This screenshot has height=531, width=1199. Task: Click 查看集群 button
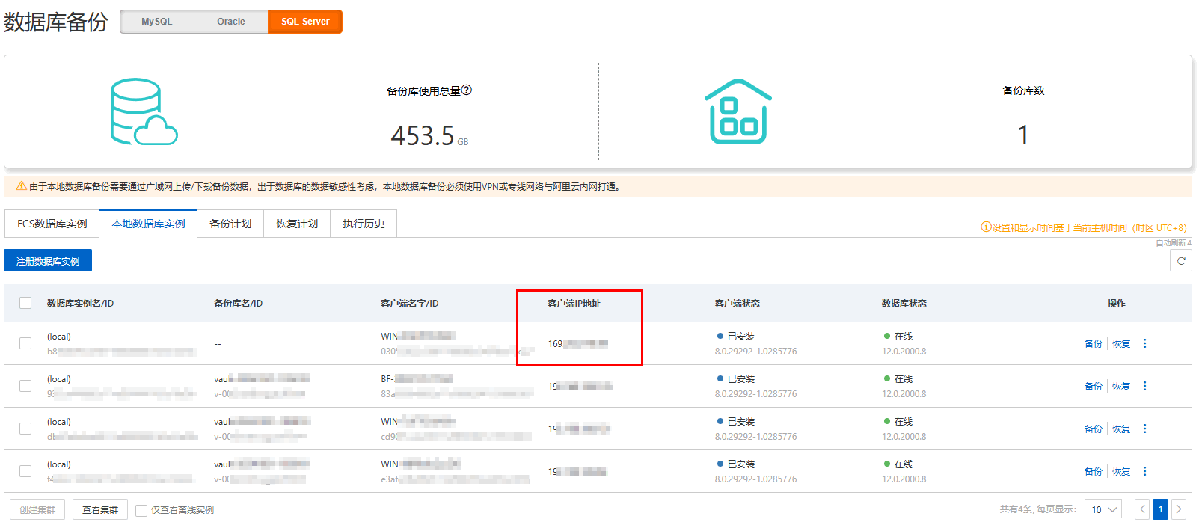click(x=100, y=509)
